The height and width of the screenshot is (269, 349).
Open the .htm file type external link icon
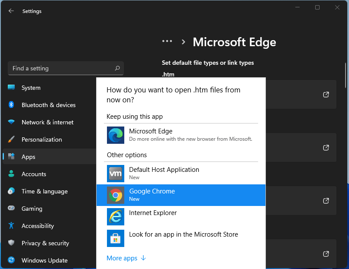tap(326, 95)
